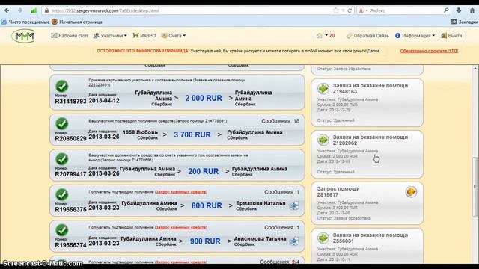Click the browser back arrow

tap(7, 10)
